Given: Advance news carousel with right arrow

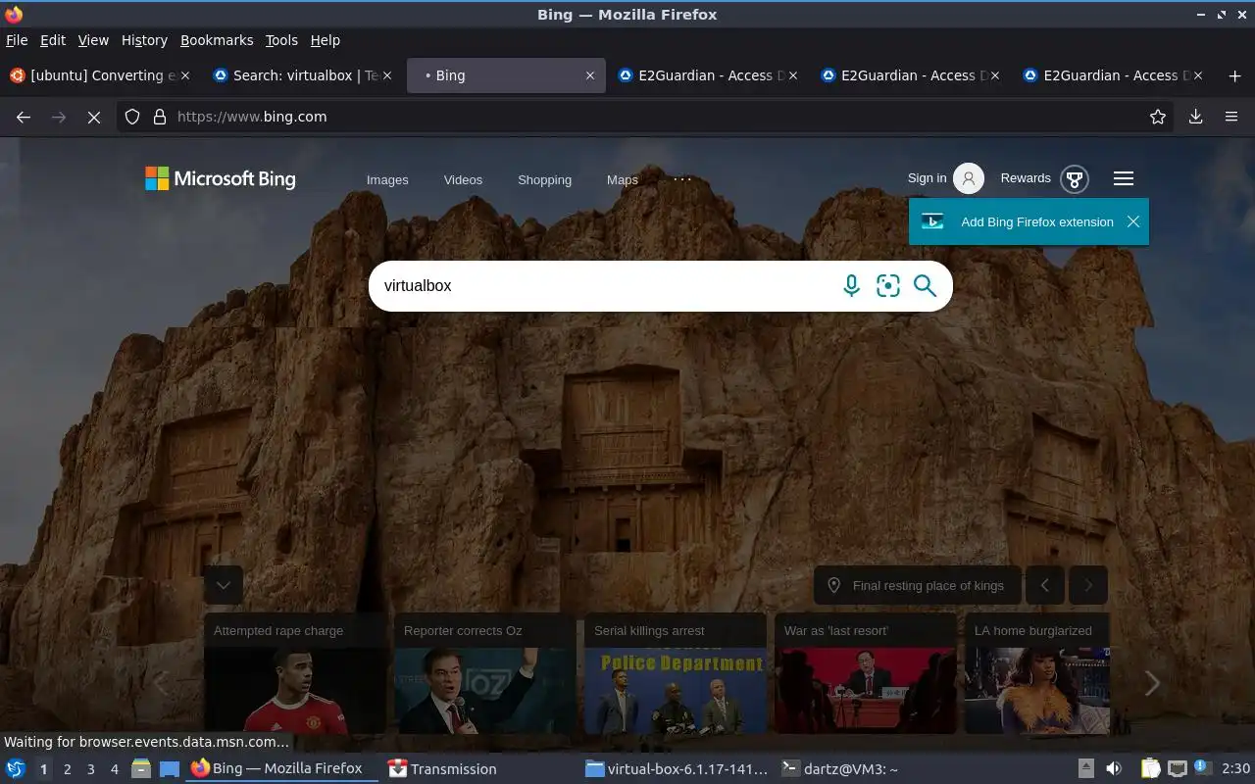Looking at the screenshot, I should [1152, 683].
